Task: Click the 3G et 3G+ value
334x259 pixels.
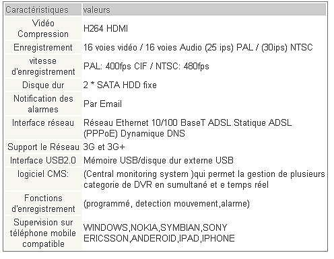Action: pyautogui.click(x=104, y=147)
